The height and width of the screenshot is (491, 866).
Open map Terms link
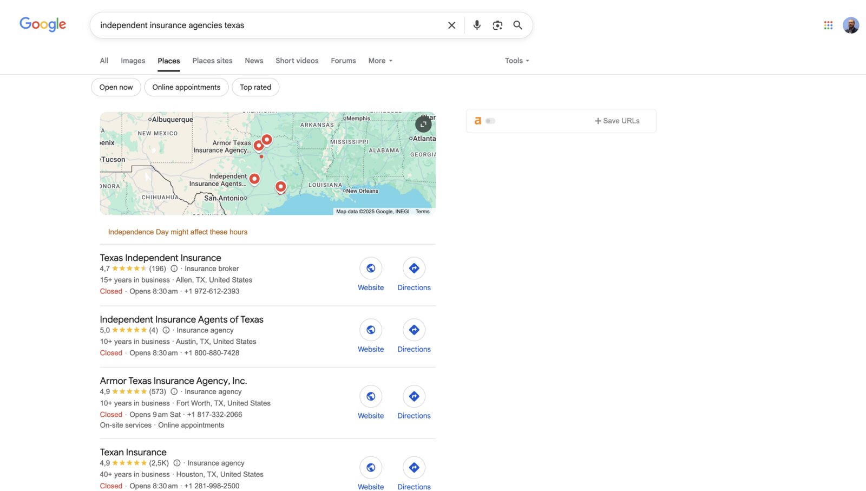pos(423,212)
